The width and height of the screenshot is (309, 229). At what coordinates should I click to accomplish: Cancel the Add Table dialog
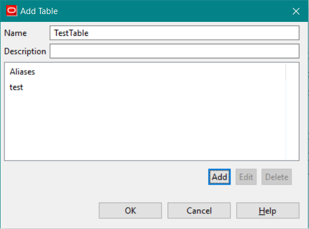(x=199, y=210)
